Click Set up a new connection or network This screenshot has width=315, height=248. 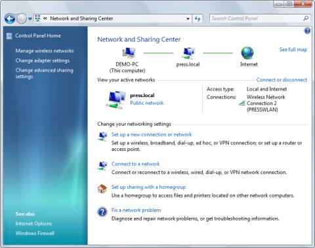(x=152, y=134)
